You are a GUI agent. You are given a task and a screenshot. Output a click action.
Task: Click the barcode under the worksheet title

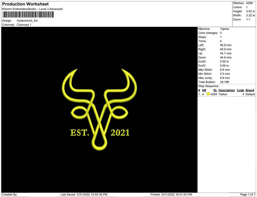[x=28, y=15]
